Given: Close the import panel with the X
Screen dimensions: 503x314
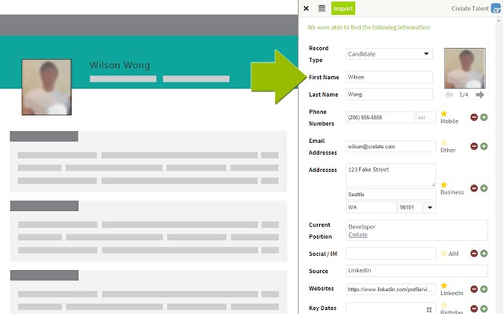Looking at the screenshot, I should tap(306, 9).
